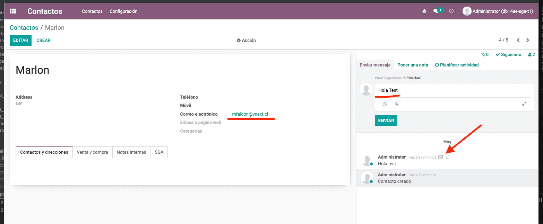Click 'Correo electrónico' field label
The width and height of the screenshot is (543, 224).
[x=199, y=114]
